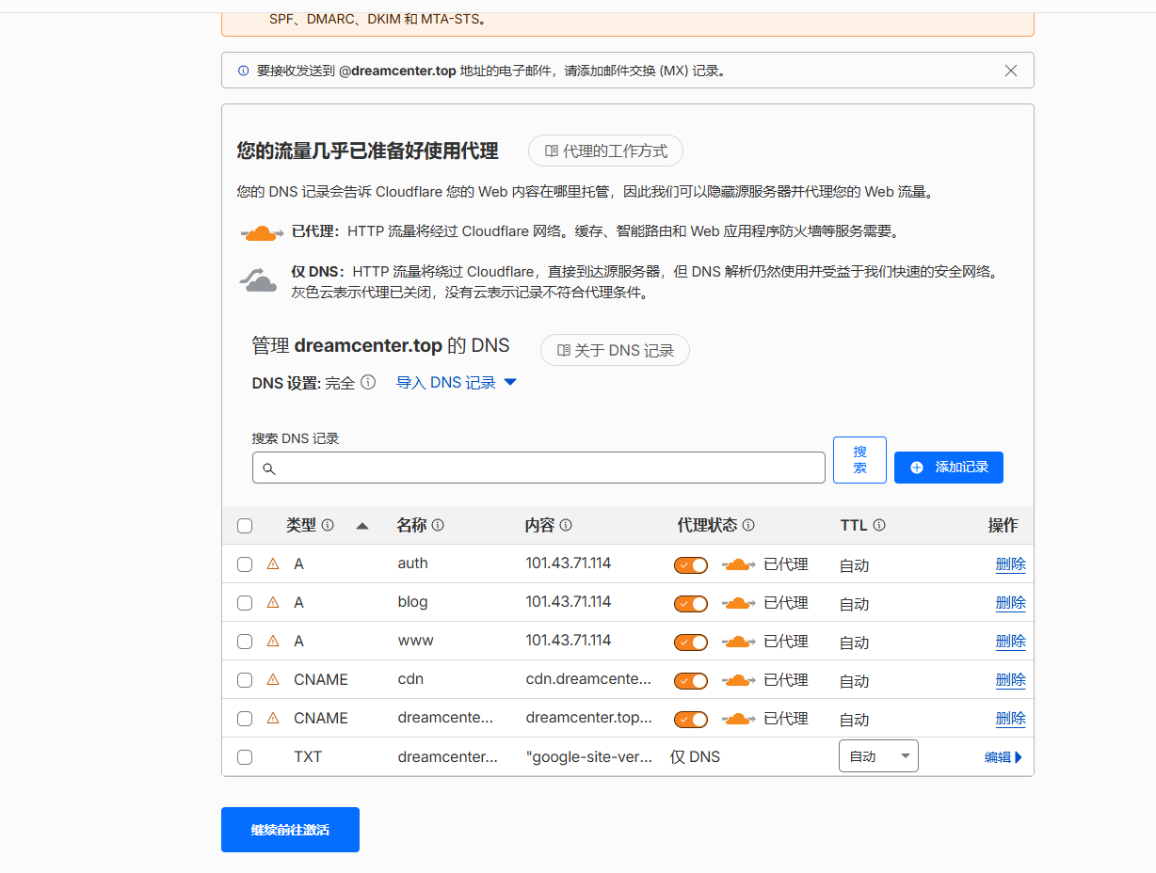The image size is (1156, 873).
Task: Toggle proxy switch for blog record
Action: [x=691, y=604]
